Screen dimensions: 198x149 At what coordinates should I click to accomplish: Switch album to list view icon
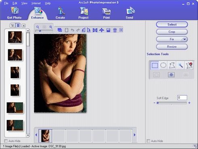(13, 26)
